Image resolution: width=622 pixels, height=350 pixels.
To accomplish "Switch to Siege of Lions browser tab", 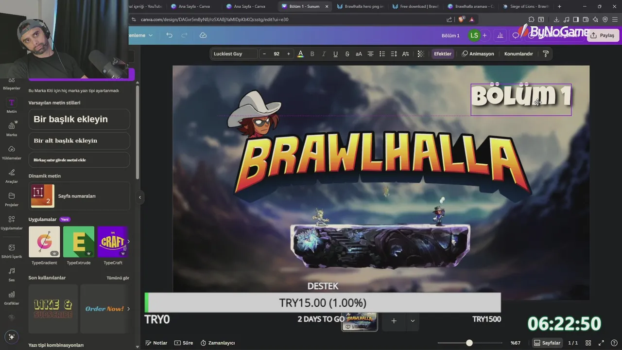I will click(x=526, y=6).
